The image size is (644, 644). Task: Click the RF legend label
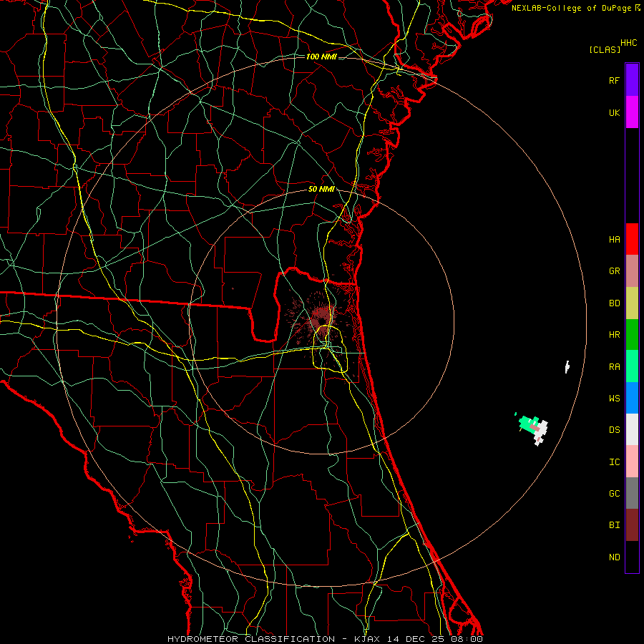614,80
